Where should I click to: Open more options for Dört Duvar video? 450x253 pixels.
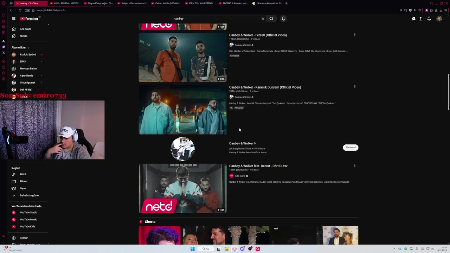coord(355,165)
